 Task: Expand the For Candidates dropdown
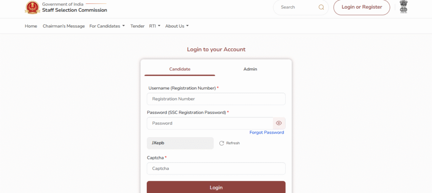107,26
